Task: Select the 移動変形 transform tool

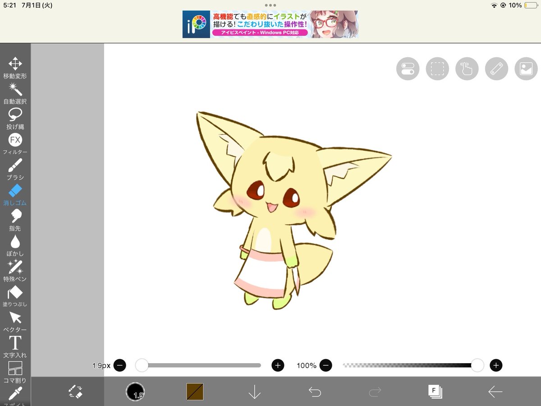Action: tap(15, 68)
